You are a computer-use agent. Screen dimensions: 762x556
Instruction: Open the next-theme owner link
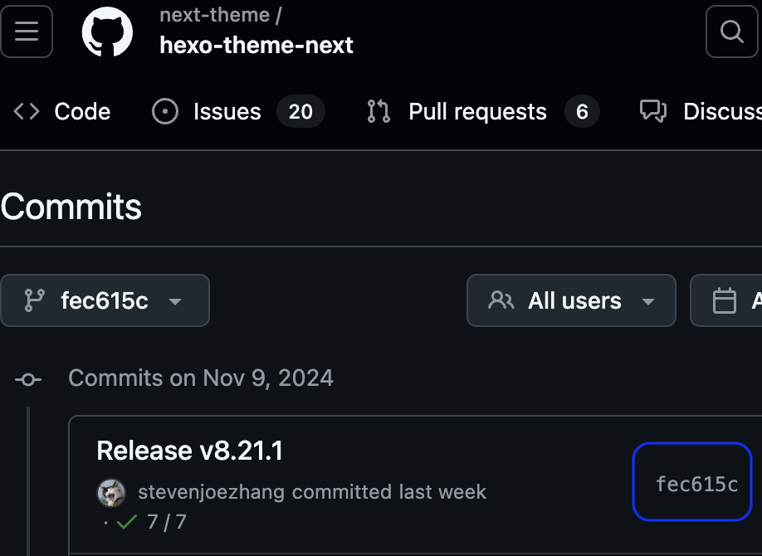pyautogui.click(x=214, y=15)
